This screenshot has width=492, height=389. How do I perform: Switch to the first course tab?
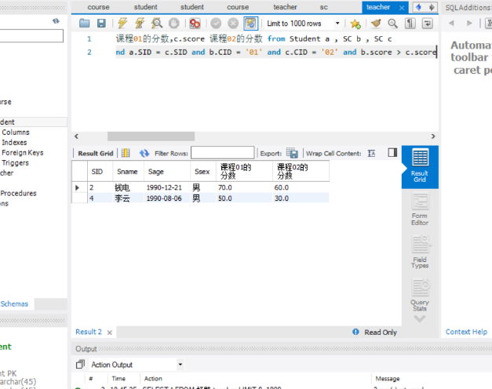tap(98, 7)
